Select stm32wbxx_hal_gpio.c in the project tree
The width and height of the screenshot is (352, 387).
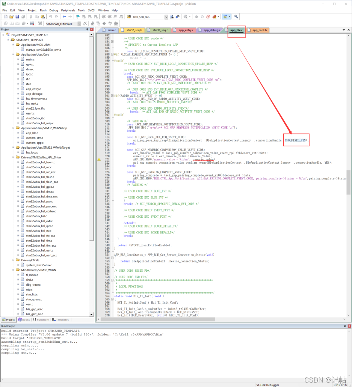click(40, 187)
